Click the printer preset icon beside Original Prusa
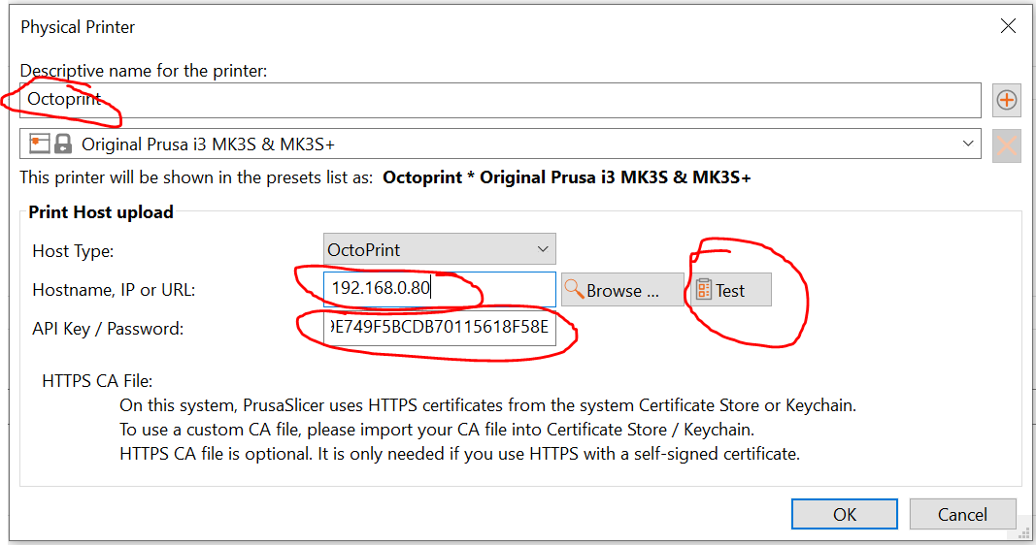Image resolution: width=1036 pixels, height=545 pixels. (40, 144)
